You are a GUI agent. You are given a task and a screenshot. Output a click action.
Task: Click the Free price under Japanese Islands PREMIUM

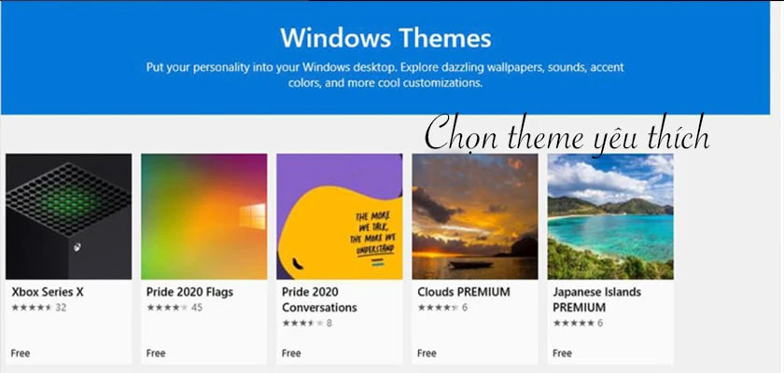pyautogui.click(x=562, y=353)
